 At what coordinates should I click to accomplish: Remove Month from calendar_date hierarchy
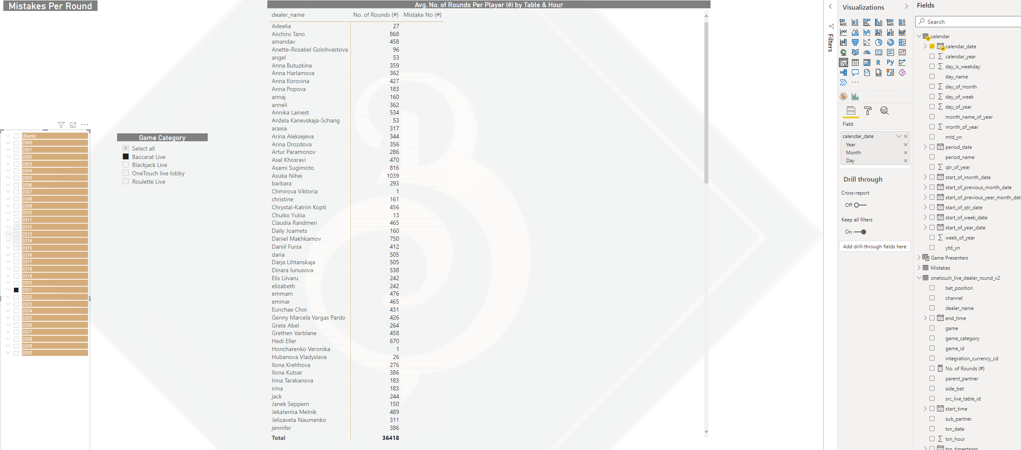pos(905,153)
